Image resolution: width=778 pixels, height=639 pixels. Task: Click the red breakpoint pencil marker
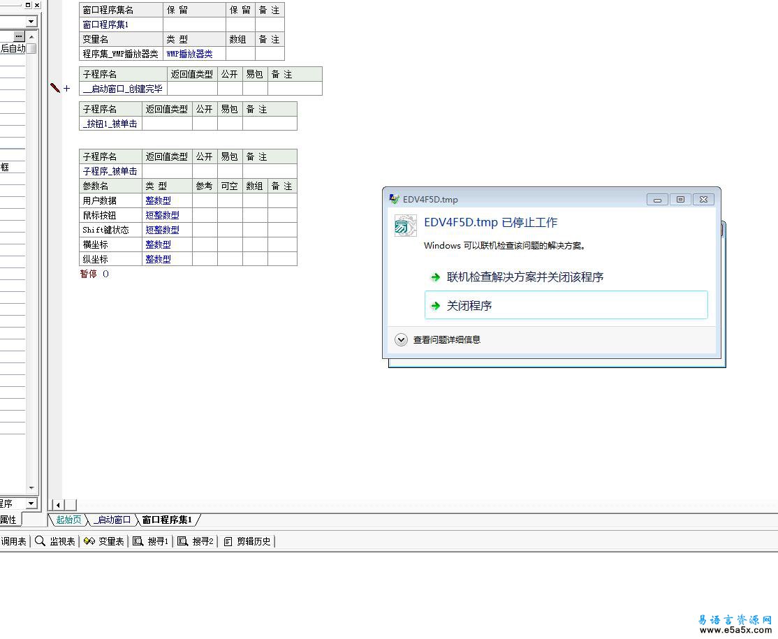tap(55, 88)
